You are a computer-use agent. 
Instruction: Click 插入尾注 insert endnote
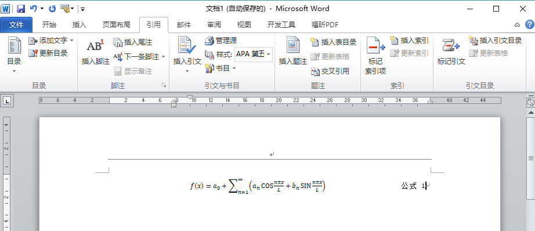pos(132,42)
